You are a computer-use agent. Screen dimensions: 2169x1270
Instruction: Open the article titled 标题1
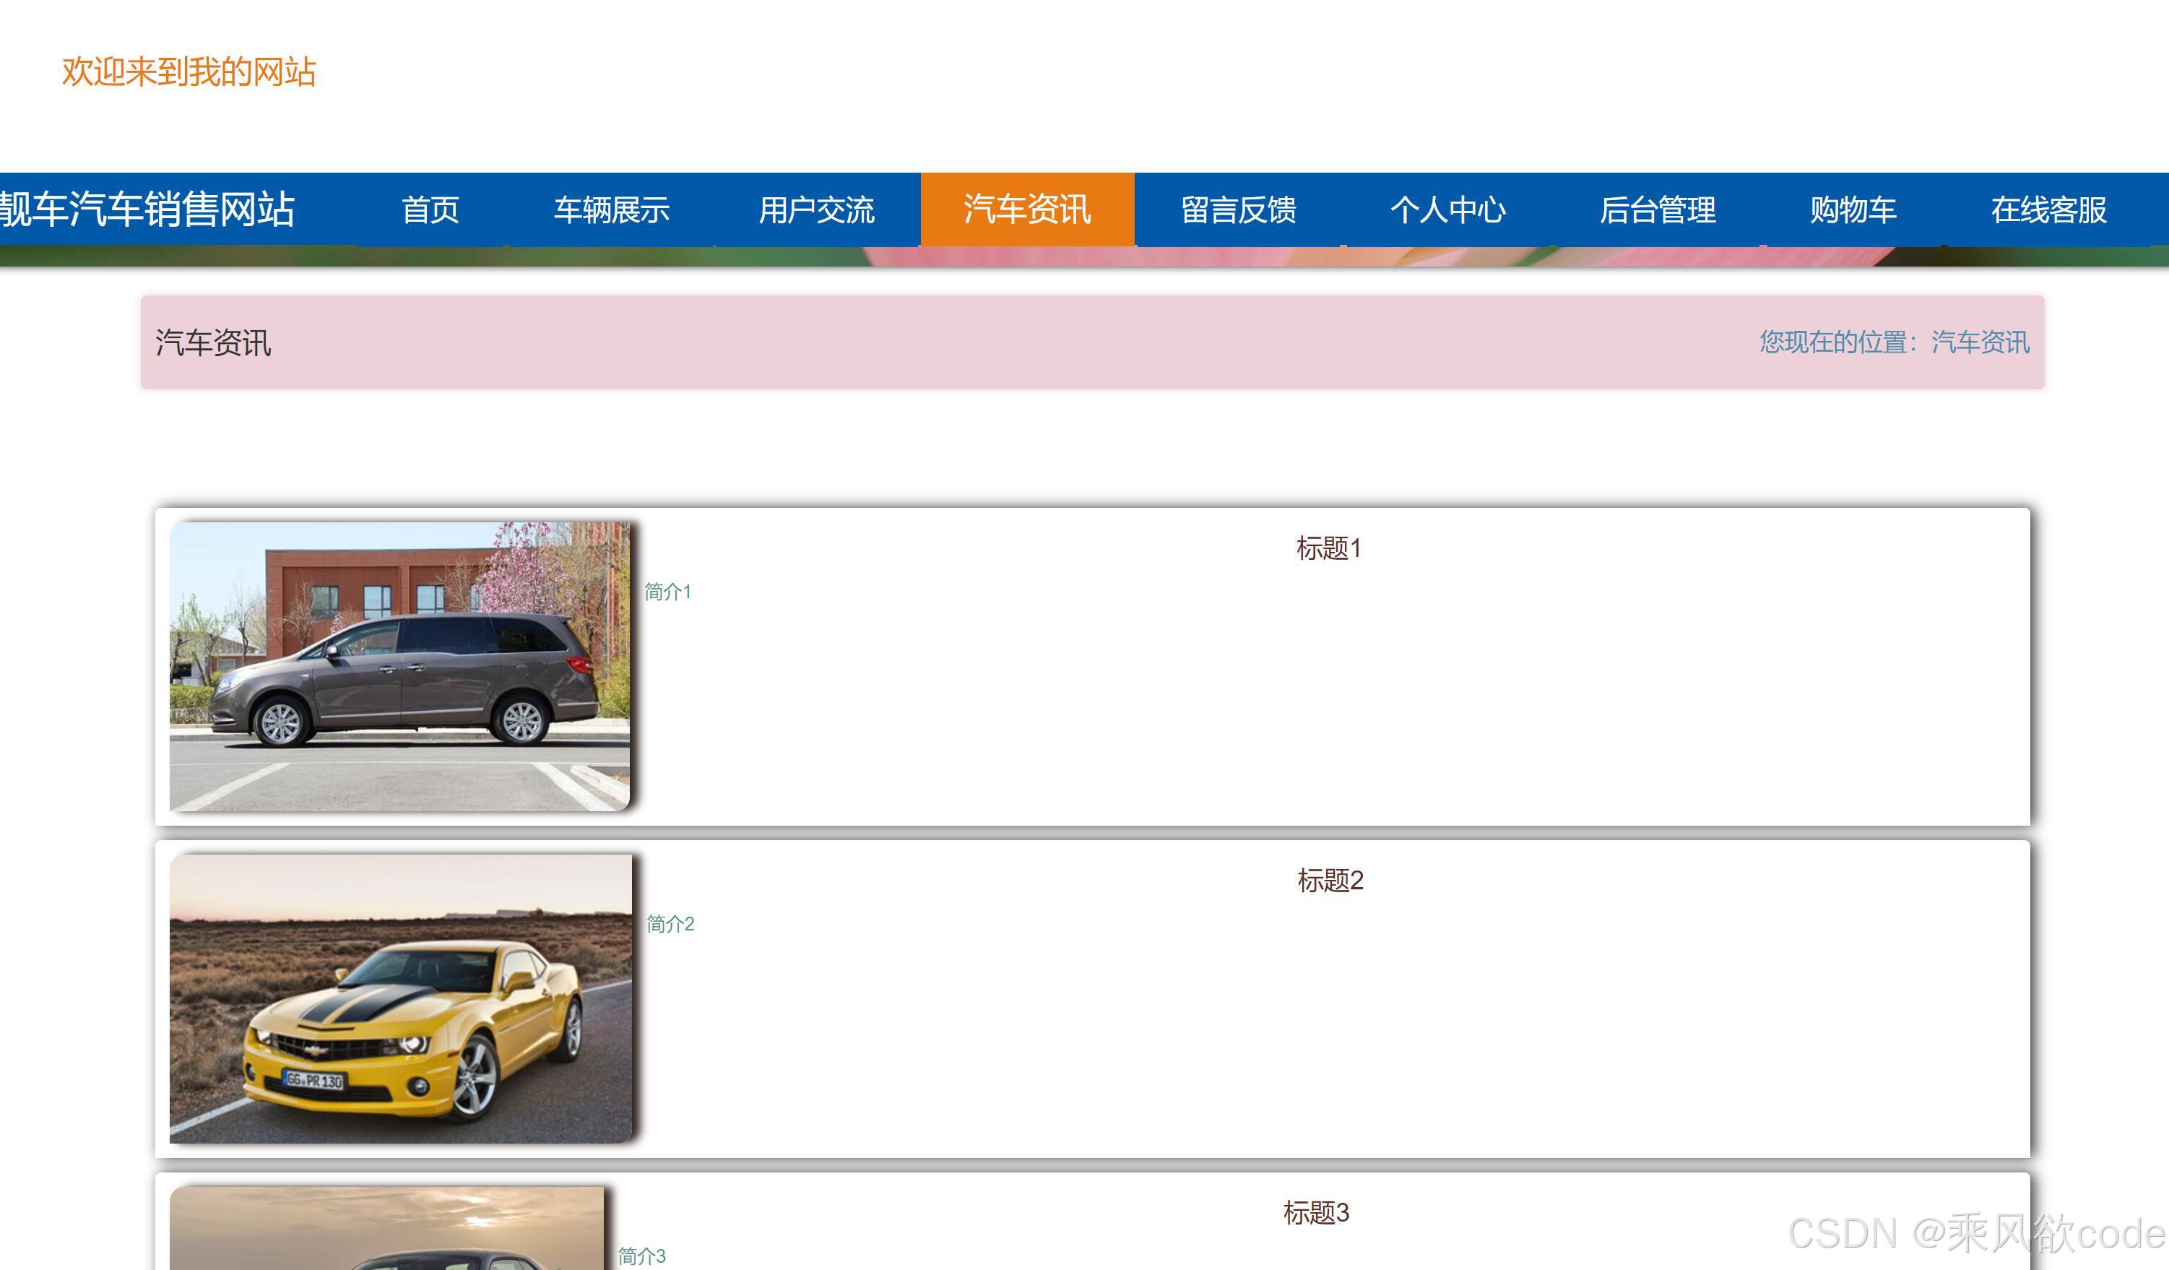(x=1328, y=547)
